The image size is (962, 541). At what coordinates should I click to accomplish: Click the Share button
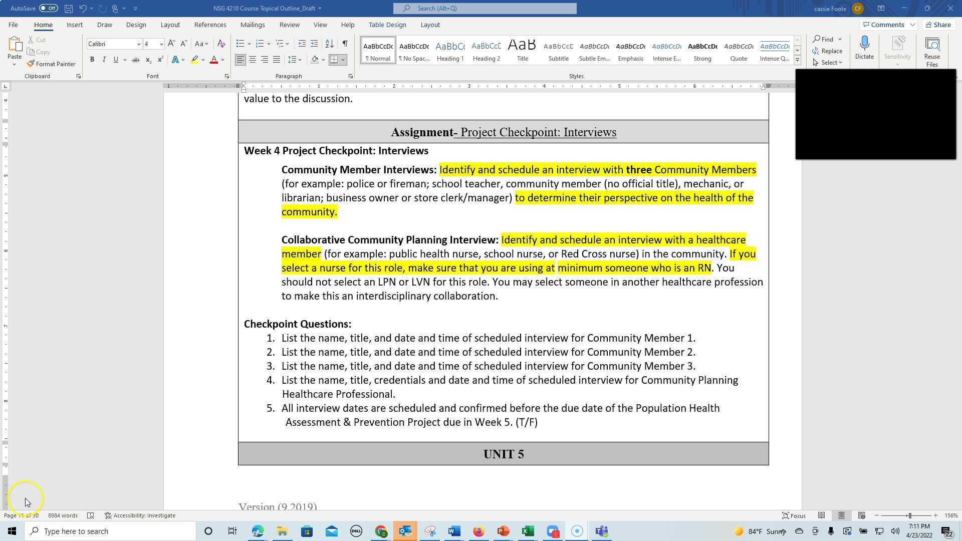(x=938, y=24)
